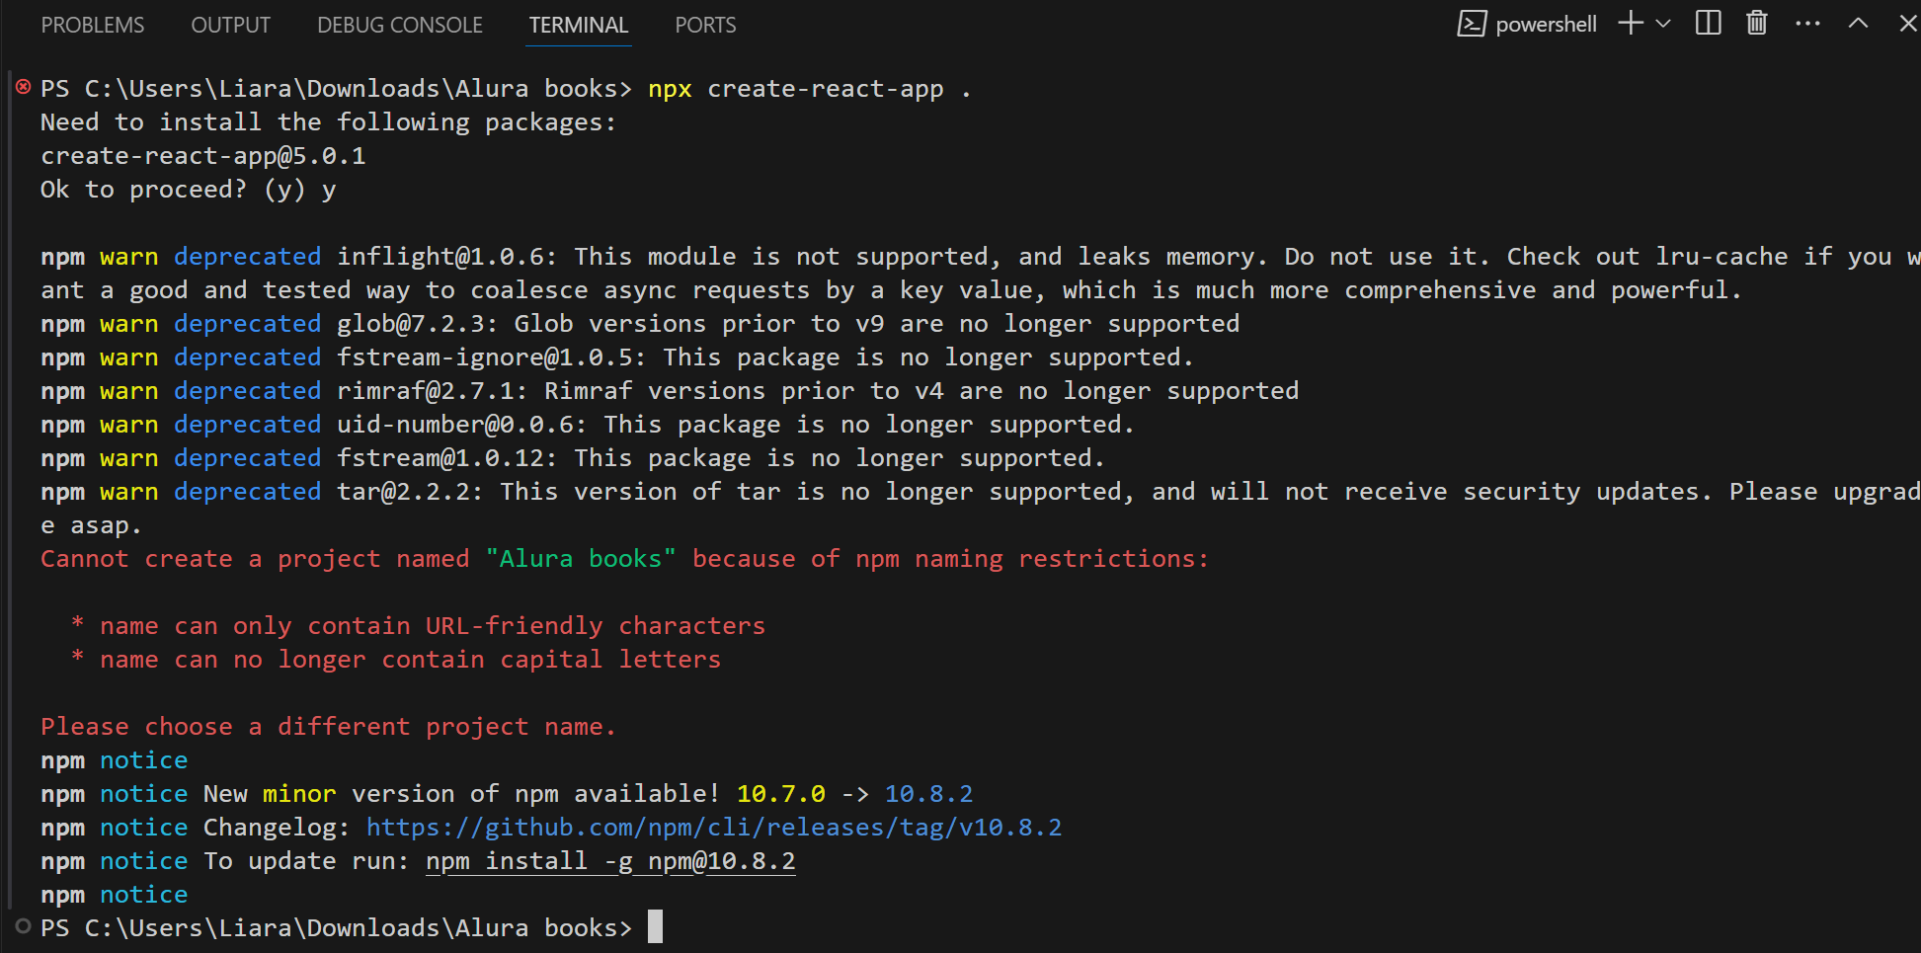The image size is (1921, 953).
Task: Close the terminal panel
Action: tap(1908, 23)
